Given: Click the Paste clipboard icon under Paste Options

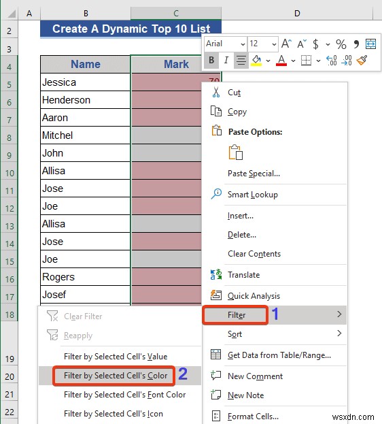Looking at the screenshot, I should pos(236,152).
